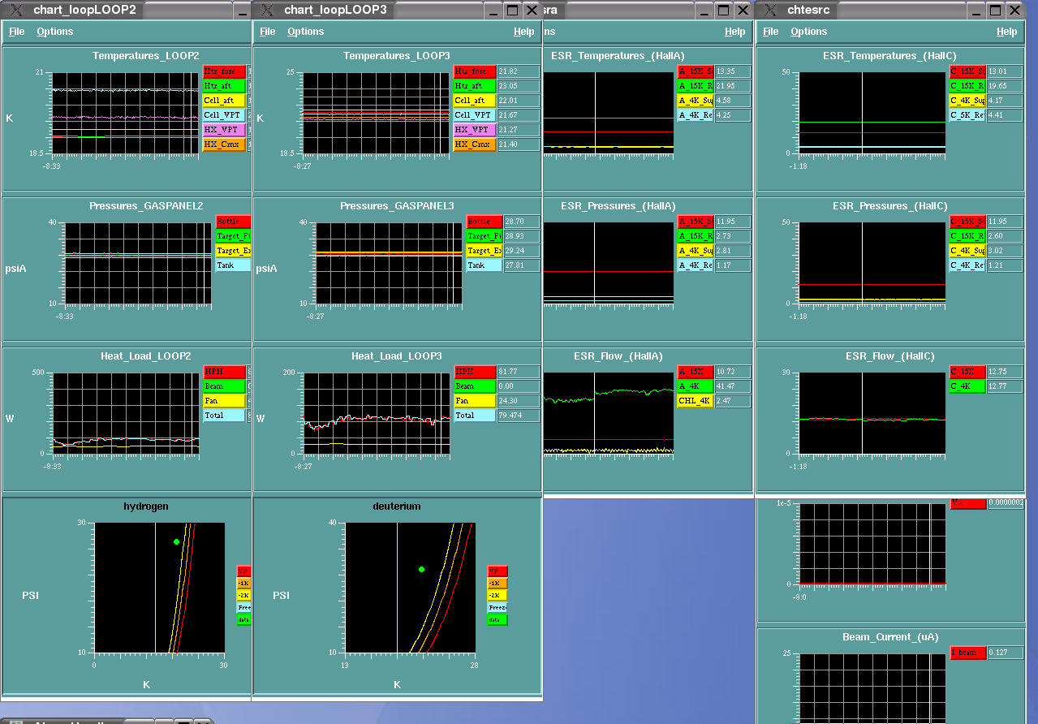
Task: Click the Htr_fore value 21.82
Action: (519, 71)
